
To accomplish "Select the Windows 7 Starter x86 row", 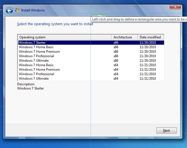I will tap(91, 43).
